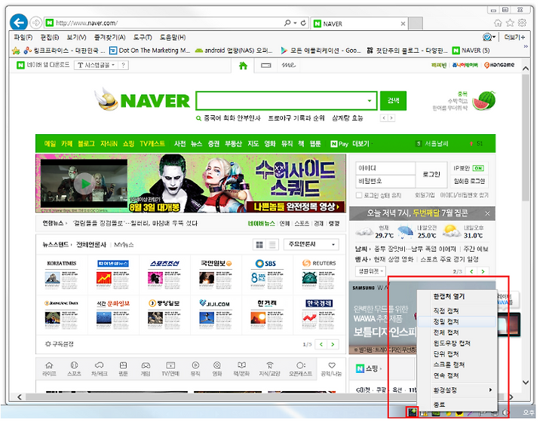
Task: Close the 두번째달 7월 집콘 banner
Action: [487, 213]
